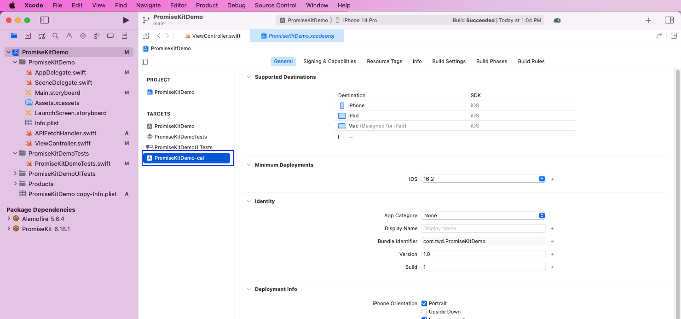
Task: Click the Run (play) button
Action: tap(126, 20)
